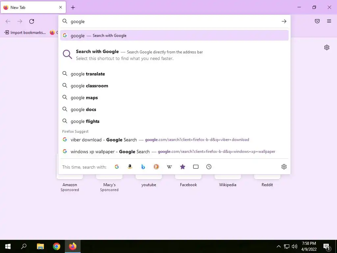Click in the address bar text field
Screen dimensions: 337x253
coord(174,21)
